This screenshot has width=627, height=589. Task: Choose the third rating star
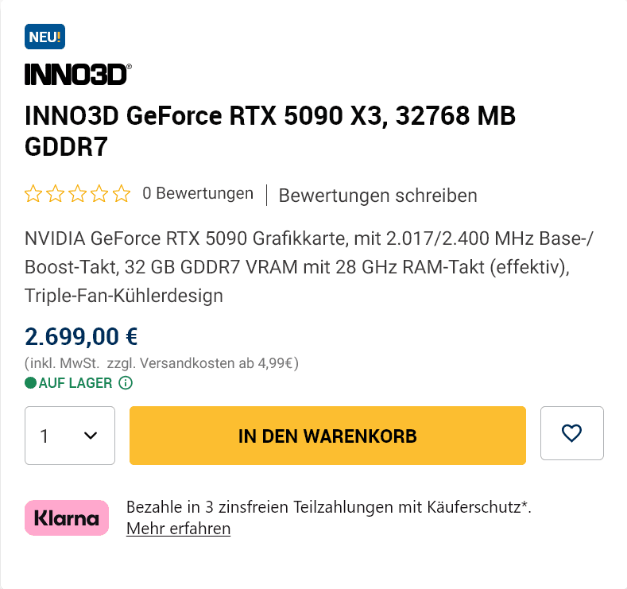tap(77, 194)
